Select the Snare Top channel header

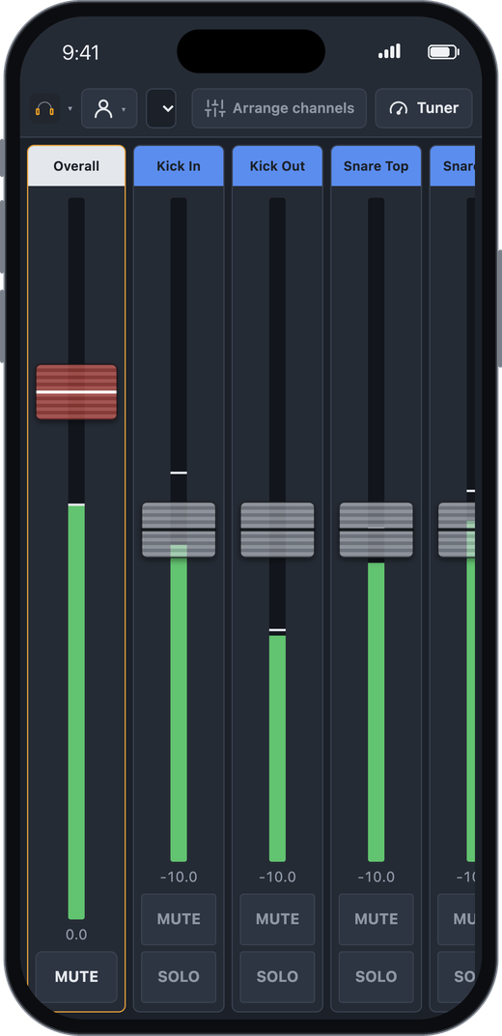click(x=376, y=166)
